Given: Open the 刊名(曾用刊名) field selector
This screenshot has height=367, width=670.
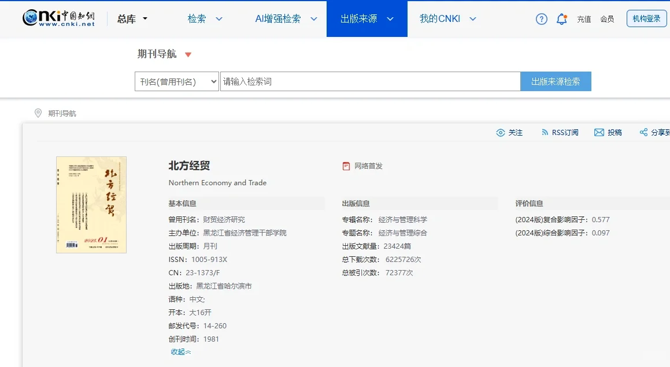Looking at the screenshot, I should pos(176,81).
